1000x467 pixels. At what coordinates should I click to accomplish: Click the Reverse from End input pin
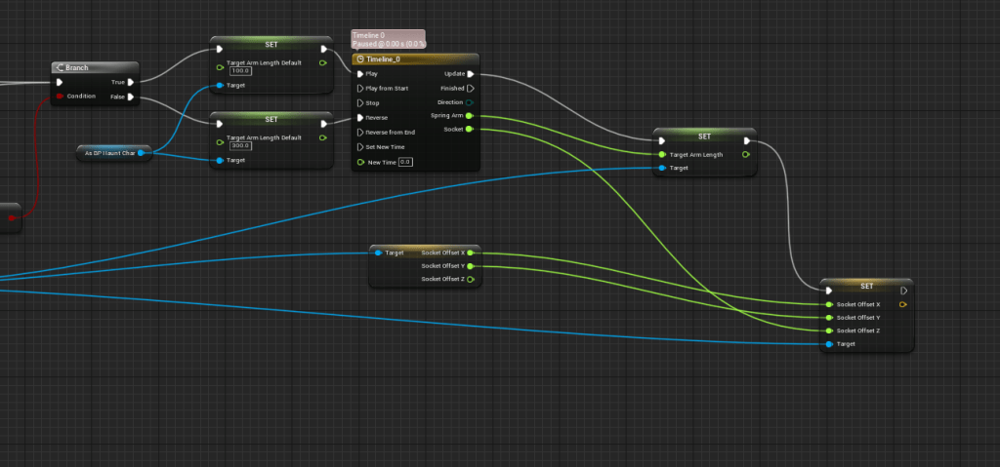359,132
